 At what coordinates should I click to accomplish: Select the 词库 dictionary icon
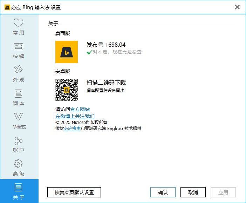(18, 93)
